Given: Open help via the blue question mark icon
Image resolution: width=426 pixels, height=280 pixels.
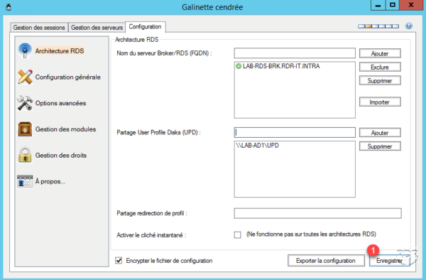Looking at the screenshot, I should 409,26.
